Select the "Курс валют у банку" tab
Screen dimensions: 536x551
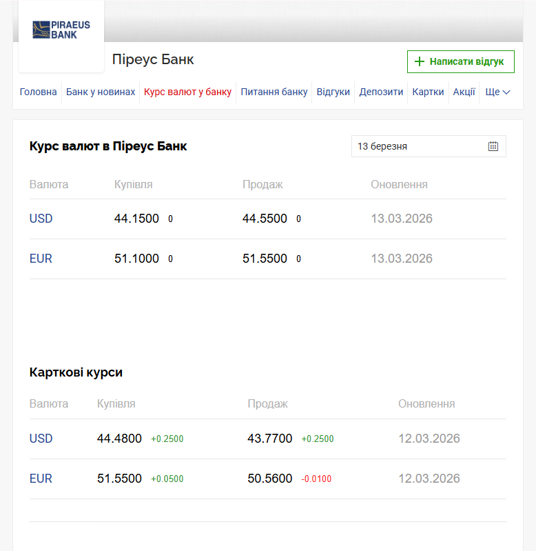tap(187, 92)
